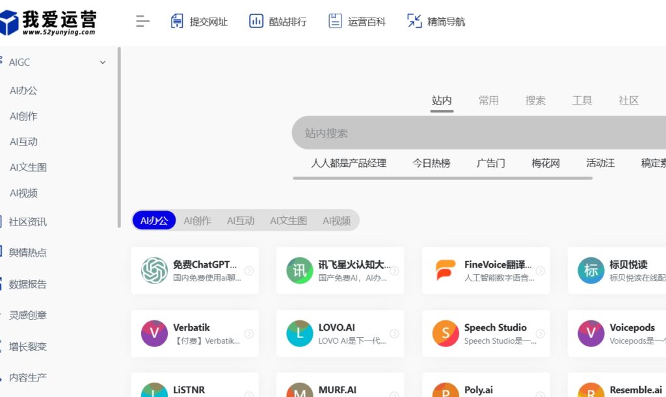The image size is (666, 397).
Task: Open AI视频 in the sidebar
Action: pos(23,194)
